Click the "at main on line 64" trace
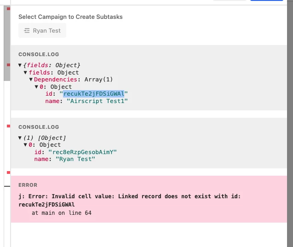Image resolution: width=293 pixels, height=247 pixels. [x=62, y=213]
